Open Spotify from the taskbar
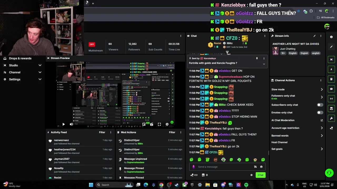The image size is (337, 189). [x=246, y=185]
